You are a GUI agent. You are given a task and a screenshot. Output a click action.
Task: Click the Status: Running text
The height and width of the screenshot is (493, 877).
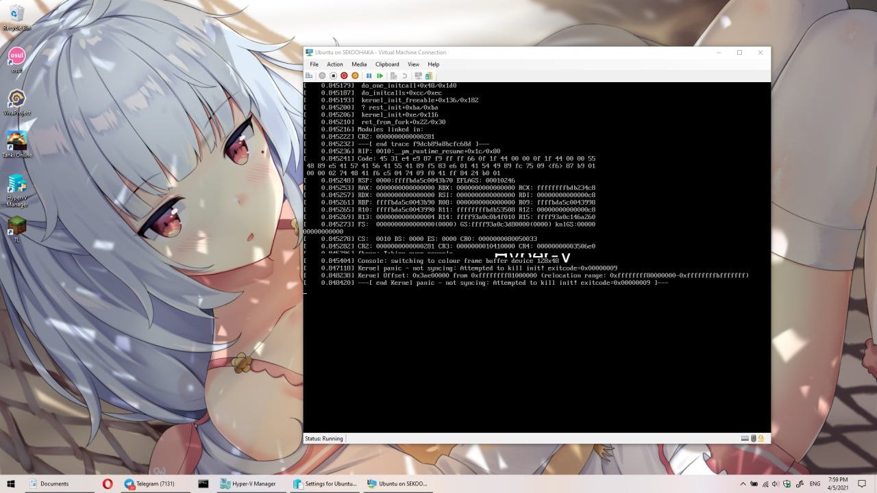click(324, 438)
